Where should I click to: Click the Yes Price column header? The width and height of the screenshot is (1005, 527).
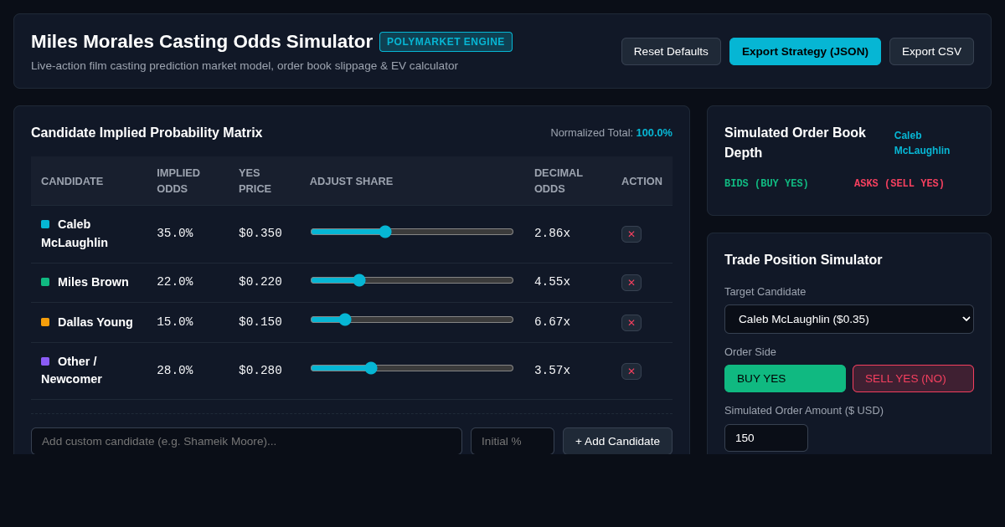coord(255,181)
